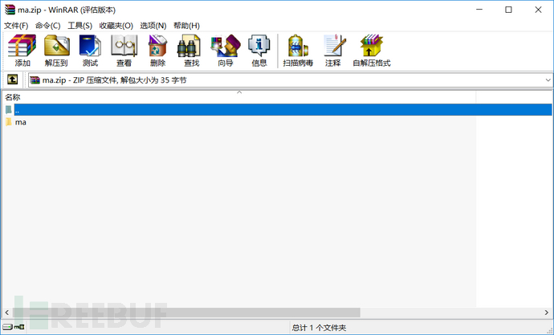This screenshot has height=335, width=554.
Task: Click the WinRAR title bar app icon
Action: [x=10, y=10]
